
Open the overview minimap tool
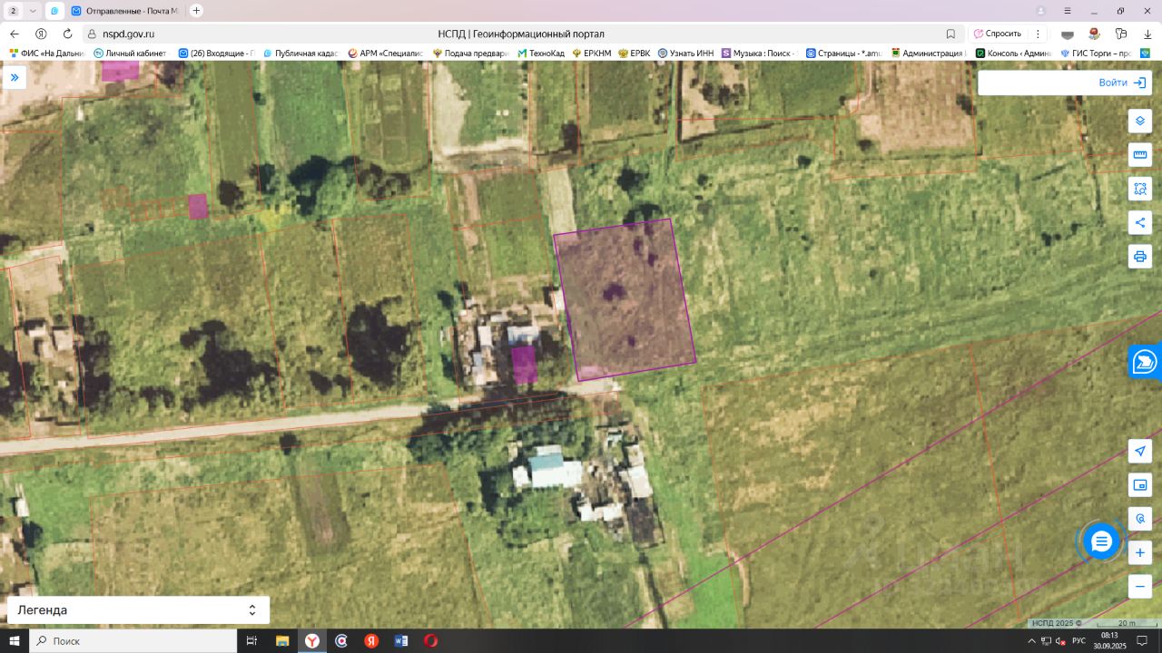point(1140,485)
